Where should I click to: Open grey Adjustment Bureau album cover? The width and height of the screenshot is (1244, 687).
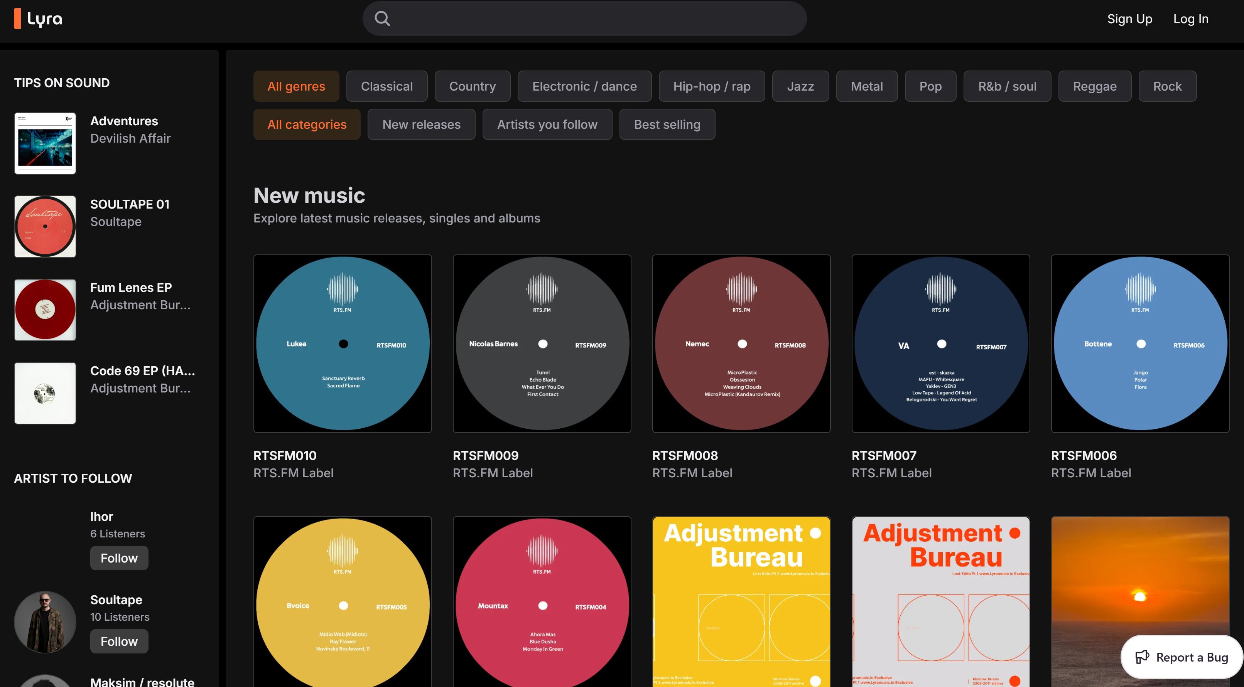(941, 601)
